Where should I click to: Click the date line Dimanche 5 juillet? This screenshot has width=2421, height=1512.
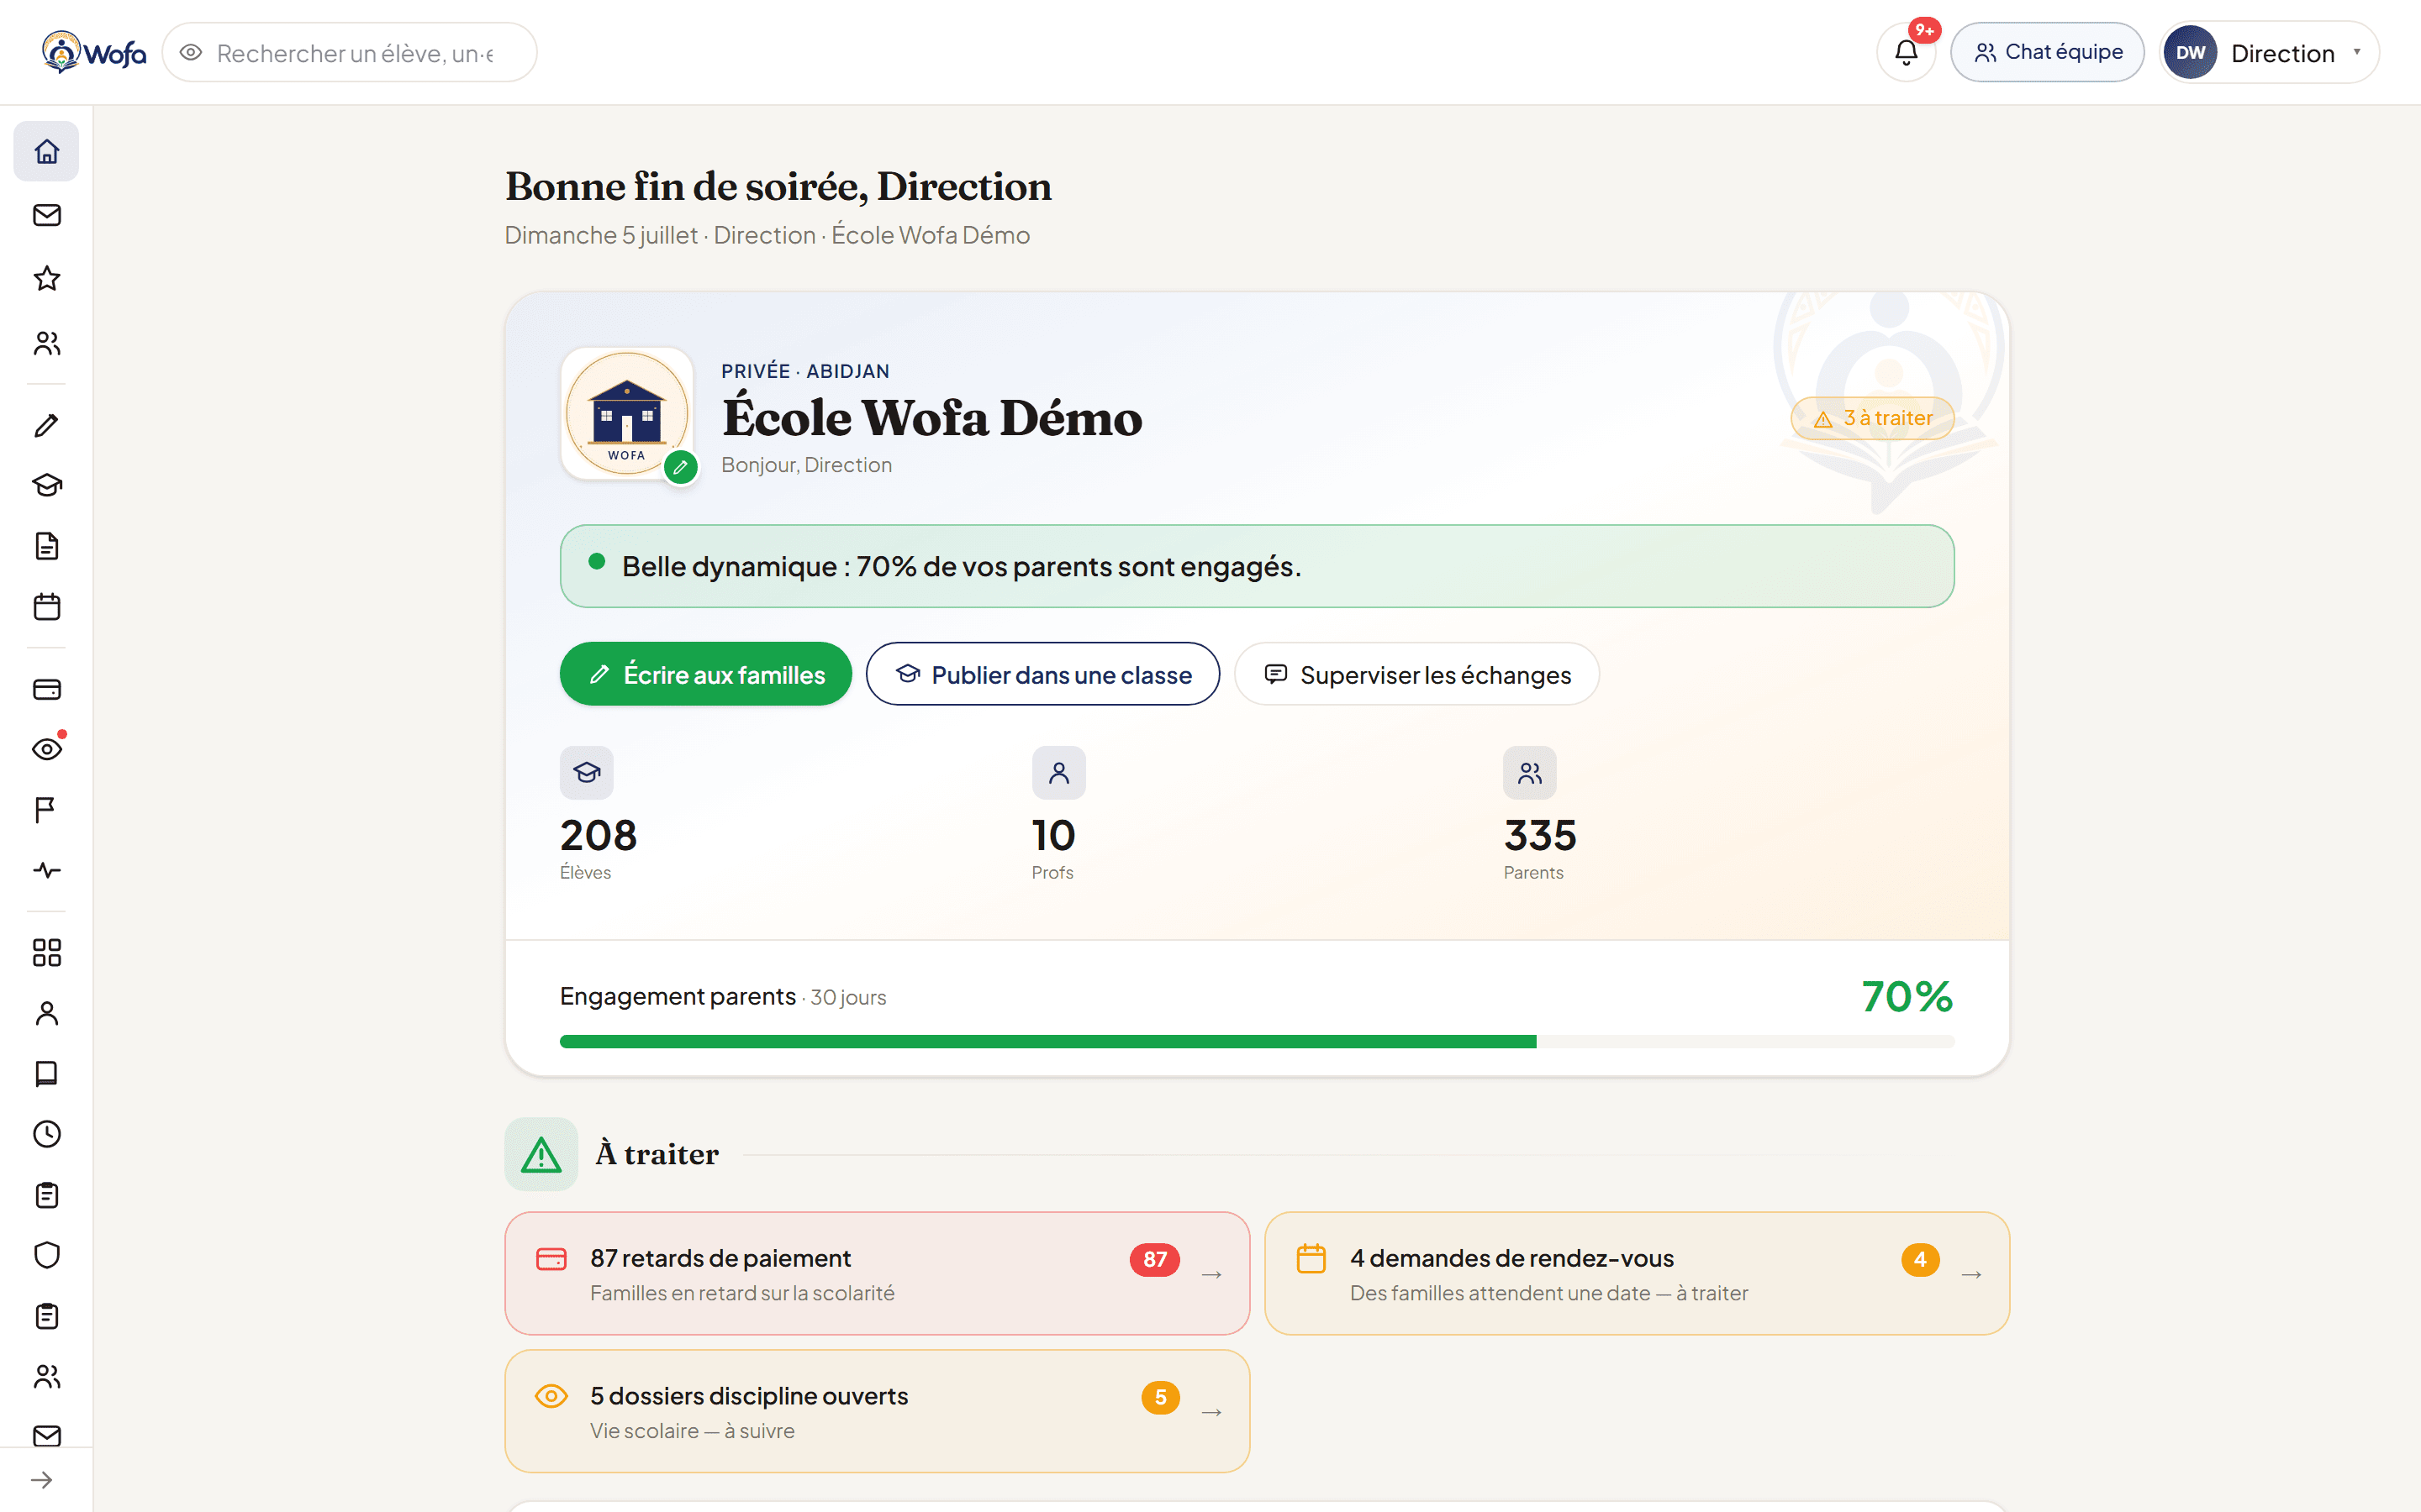click(x=767, y=235)
